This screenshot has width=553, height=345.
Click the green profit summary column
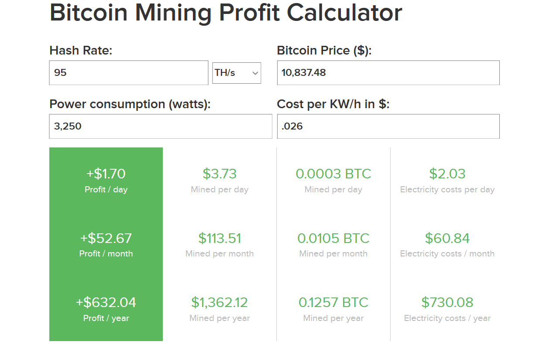click(106, 243)
